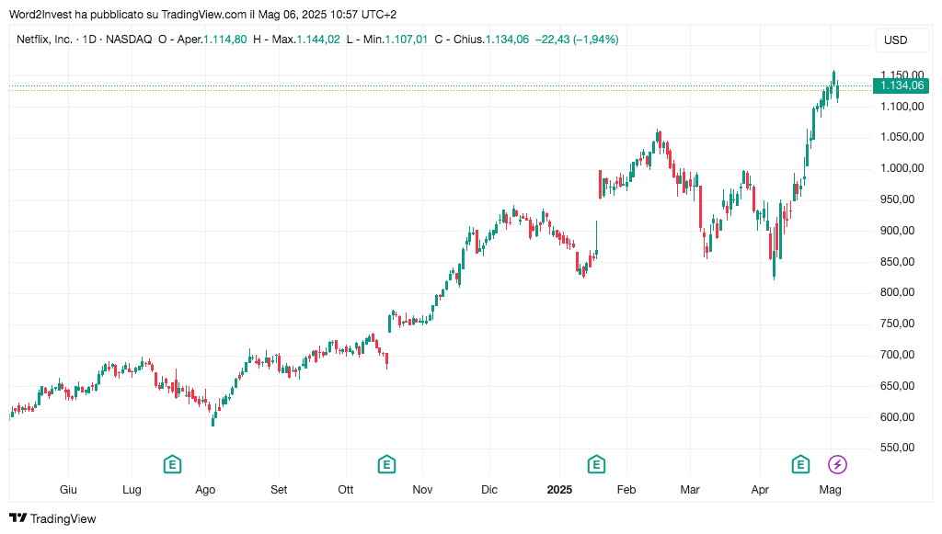Click the 1.000,00 price axis label
The width and height of the screenshot is (942, 534).
(x=902, y=168)
